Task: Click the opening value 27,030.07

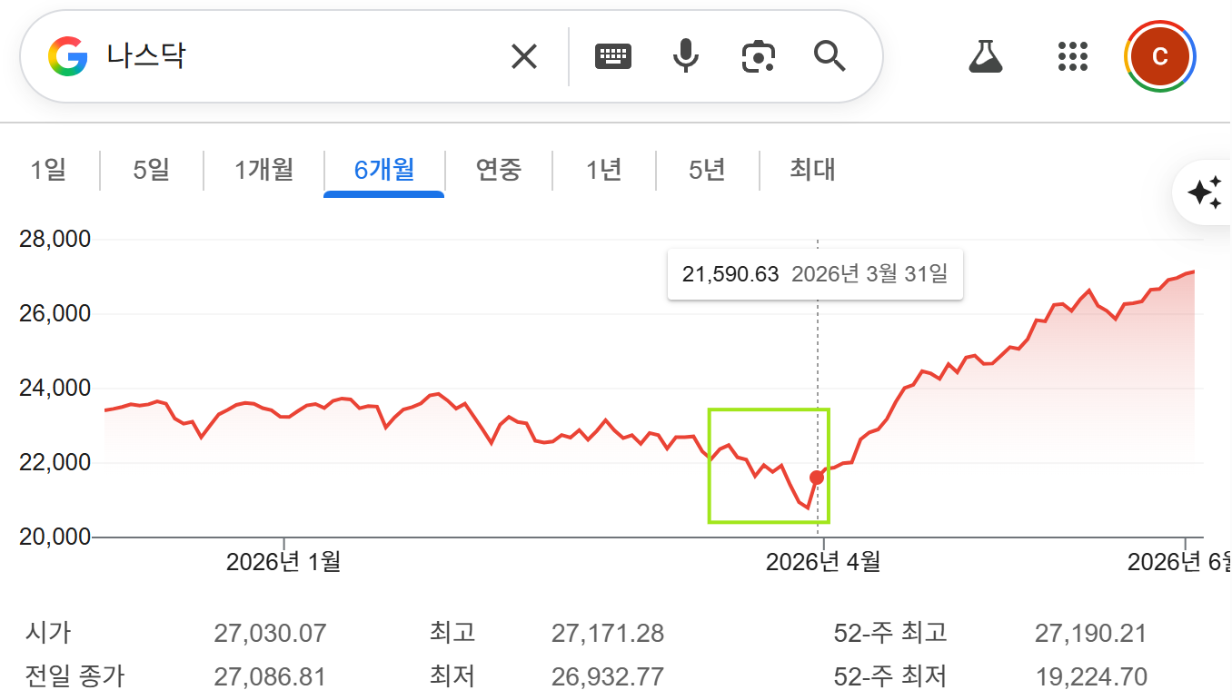Action: click(x=270, y=633)
